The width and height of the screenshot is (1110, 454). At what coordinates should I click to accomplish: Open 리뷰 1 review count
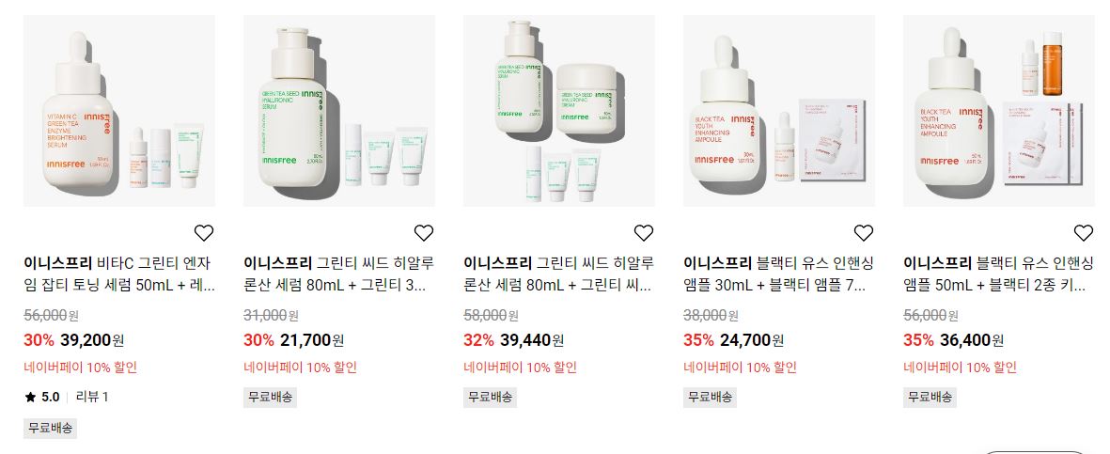(92, 397)
